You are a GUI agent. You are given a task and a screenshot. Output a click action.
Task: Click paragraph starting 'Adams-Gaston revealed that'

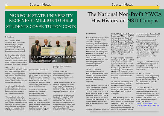point(65,103)
